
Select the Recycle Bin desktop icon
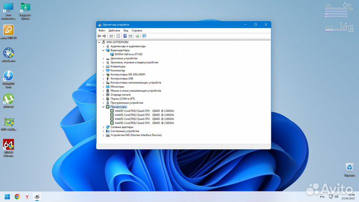pos(350,170)
